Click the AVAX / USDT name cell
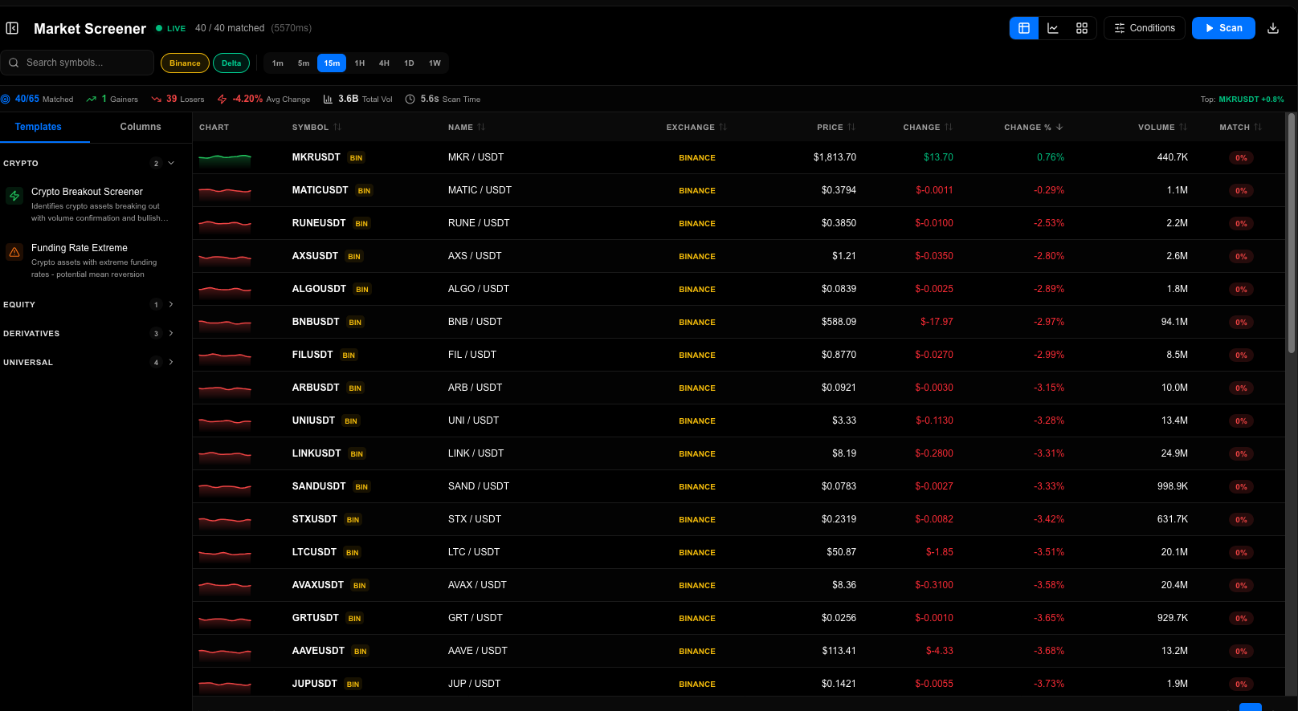Image resolution: width=1298 pixels, height=711 pixels. (x=477, y=585)
